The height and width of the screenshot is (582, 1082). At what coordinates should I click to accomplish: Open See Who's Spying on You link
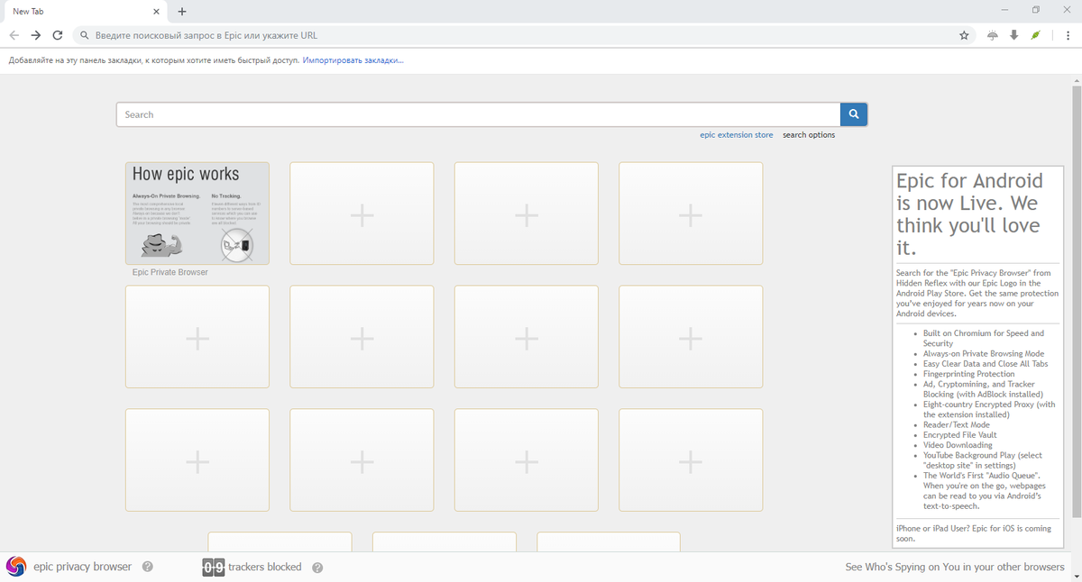coord(955,568)
